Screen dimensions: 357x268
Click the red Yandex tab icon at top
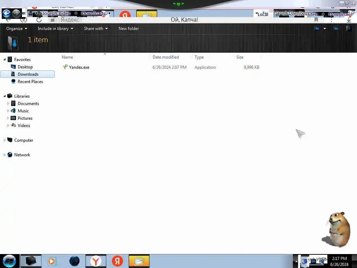[x=125, y=14]
